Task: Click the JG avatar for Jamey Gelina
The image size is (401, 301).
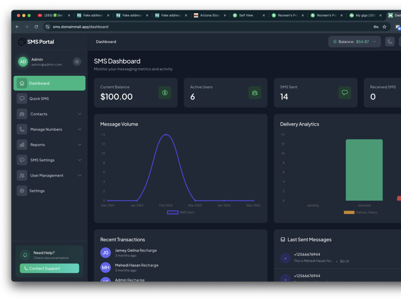Action: [x=105, y=252]
